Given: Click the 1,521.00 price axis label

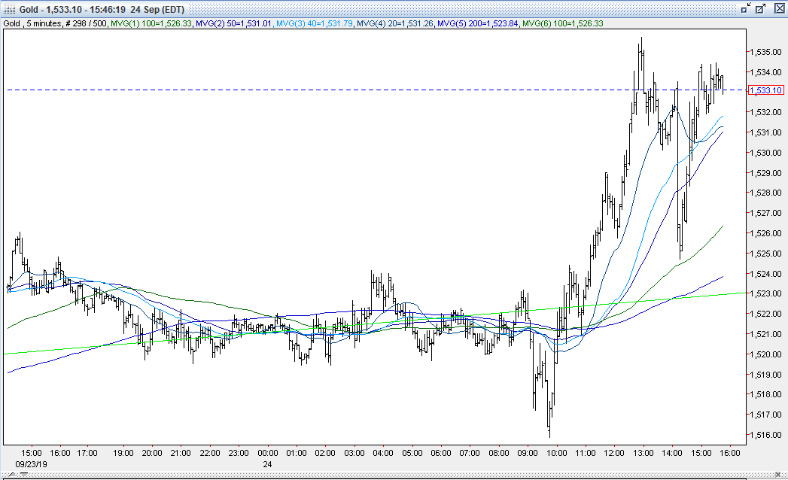Looking at the screenshot, I should [x=765, y=334].
